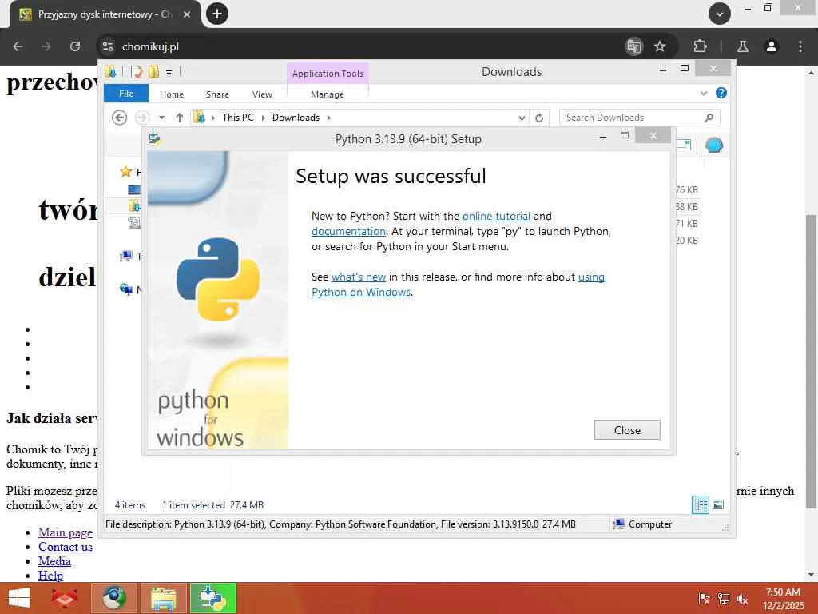
Task: Open recent locations dropdown in Explorer
Action: coord(161,118)
